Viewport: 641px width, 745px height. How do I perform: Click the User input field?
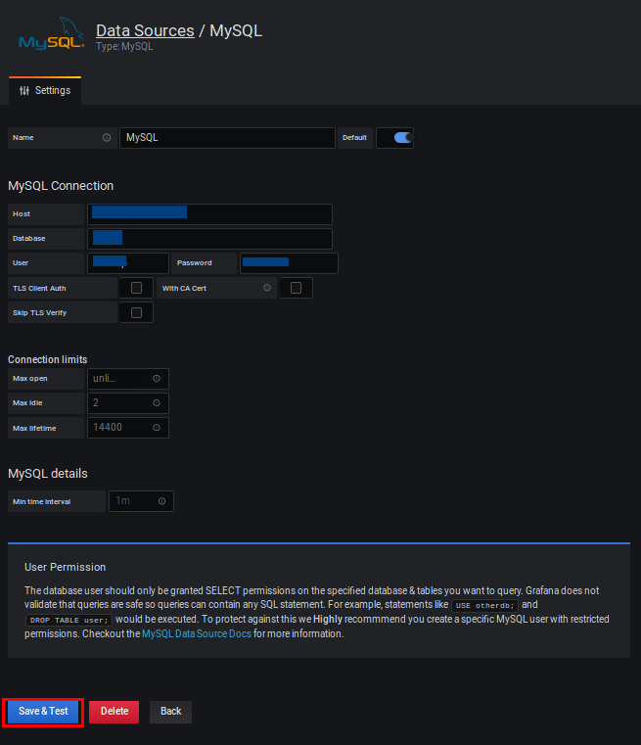click(128, 263)
